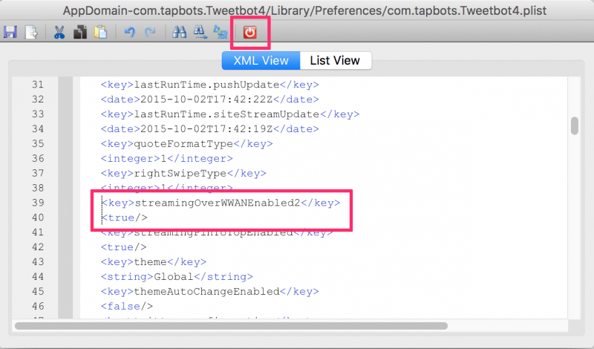Click line number 44 in gutter

click(38, 277)
